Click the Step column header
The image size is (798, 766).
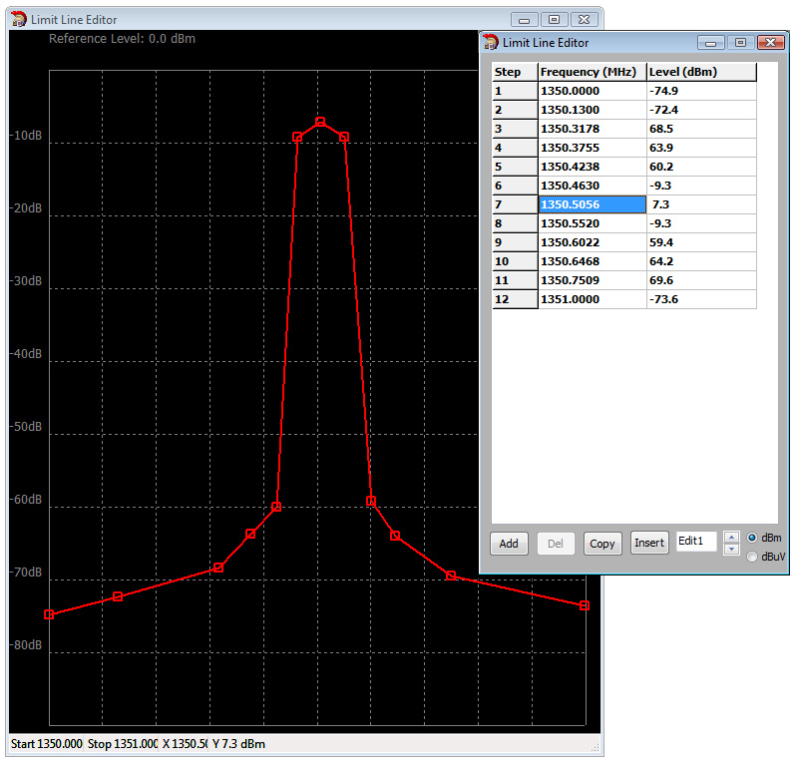click(515, 72)
